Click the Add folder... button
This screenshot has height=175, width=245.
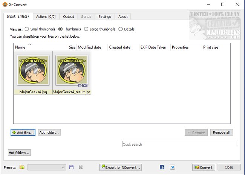(x=49, y=132)
